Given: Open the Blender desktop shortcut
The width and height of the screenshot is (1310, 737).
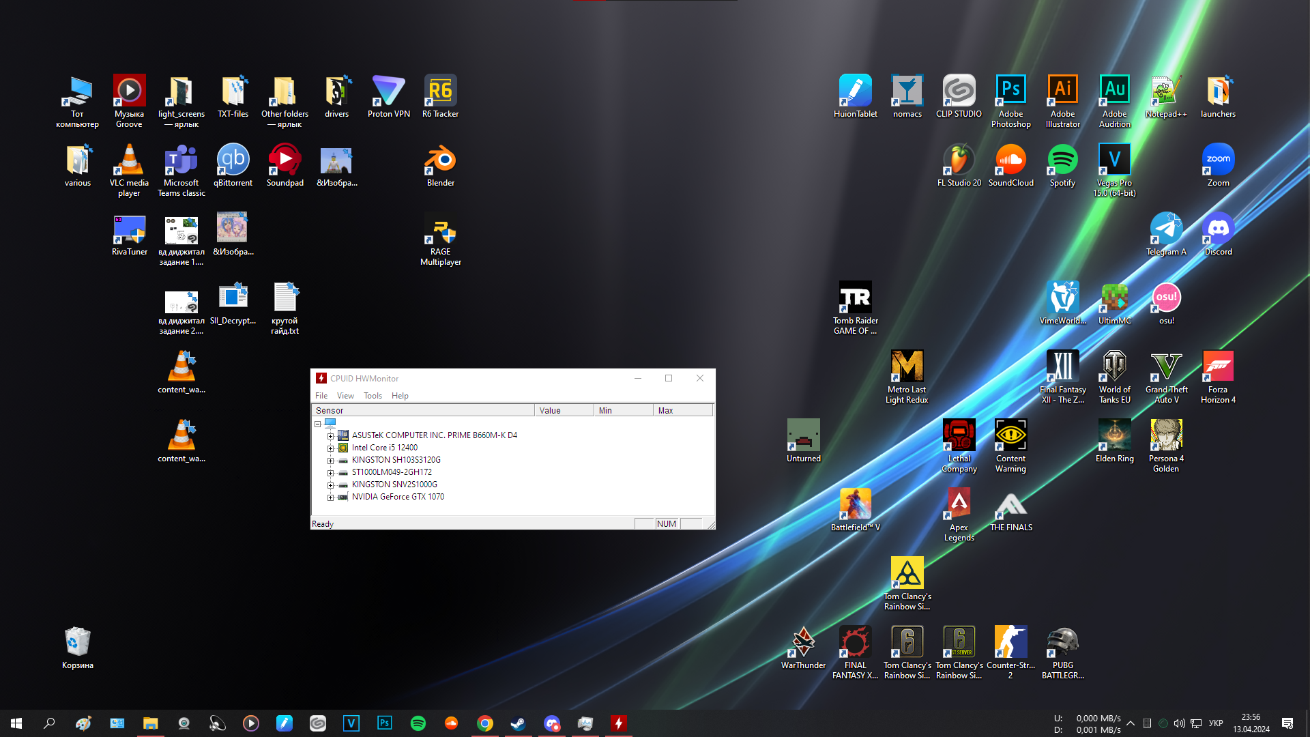Looking at the screenshot, I should point(440,165).
